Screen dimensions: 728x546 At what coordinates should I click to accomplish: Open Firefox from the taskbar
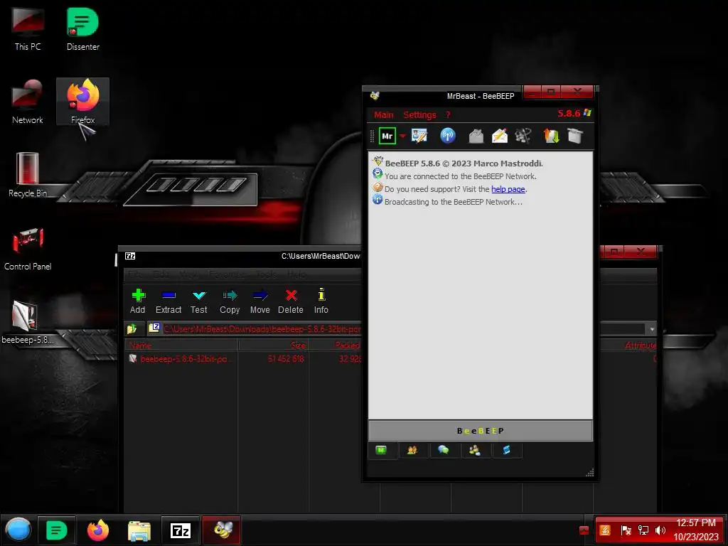tap(97, 530)
